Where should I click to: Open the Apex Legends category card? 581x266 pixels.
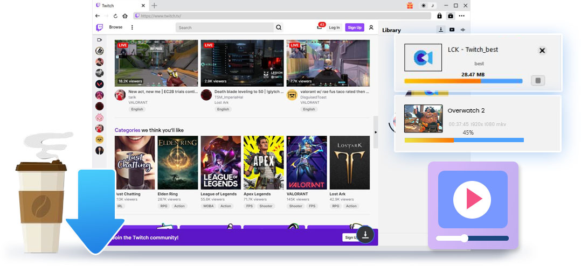pyautogui.click(x=264, y=163)
